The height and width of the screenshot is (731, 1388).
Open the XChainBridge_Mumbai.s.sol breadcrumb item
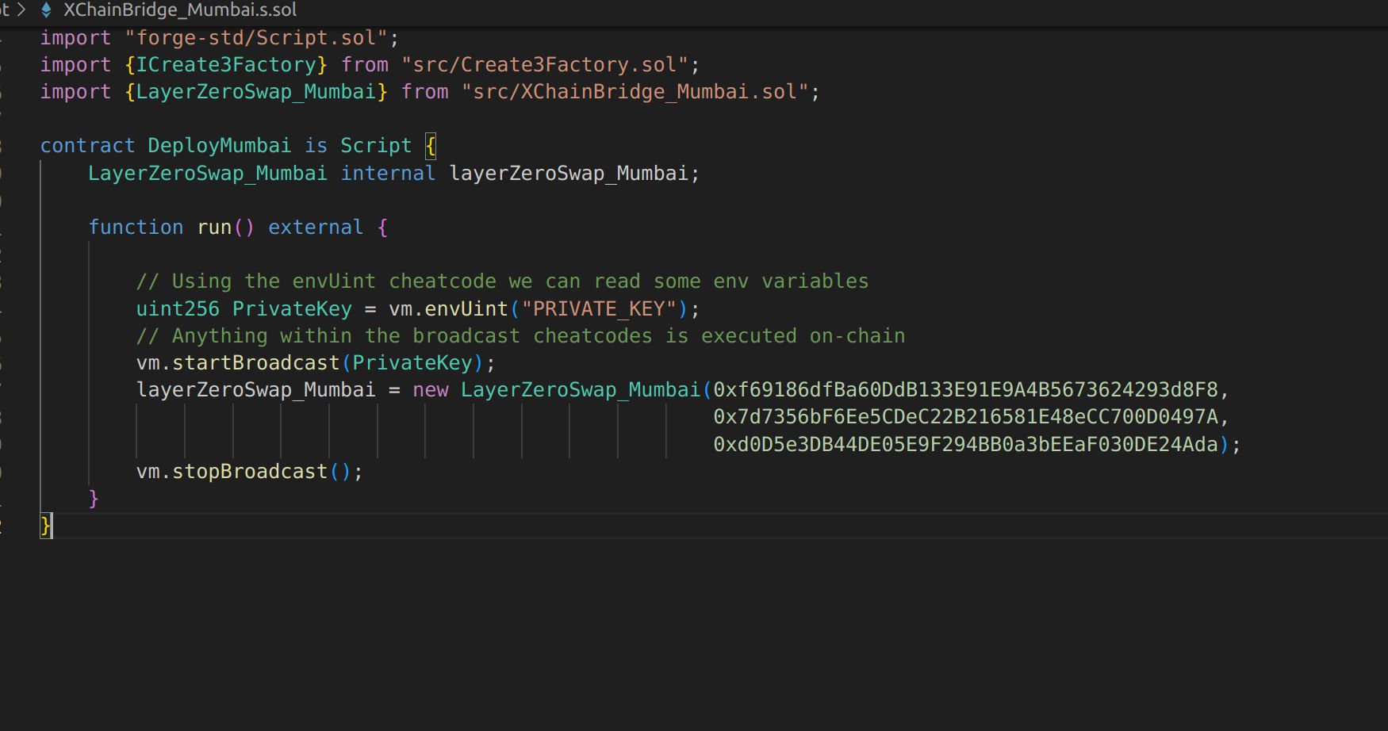[x=180, y=10]
